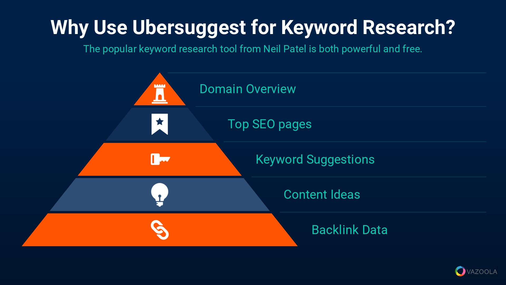Select the Top SEO Pages bookmark icon

tap(159, 123)
